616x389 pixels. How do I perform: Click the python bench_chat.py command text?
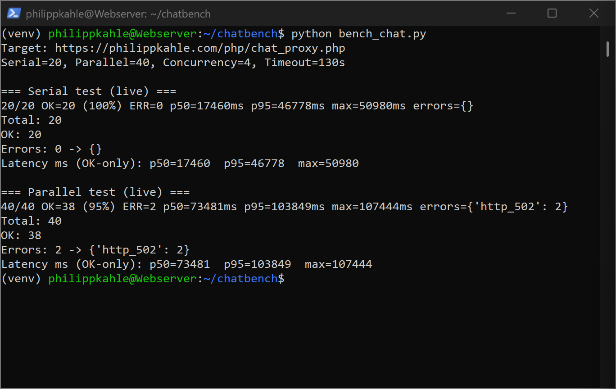click(x=358, y=34)
